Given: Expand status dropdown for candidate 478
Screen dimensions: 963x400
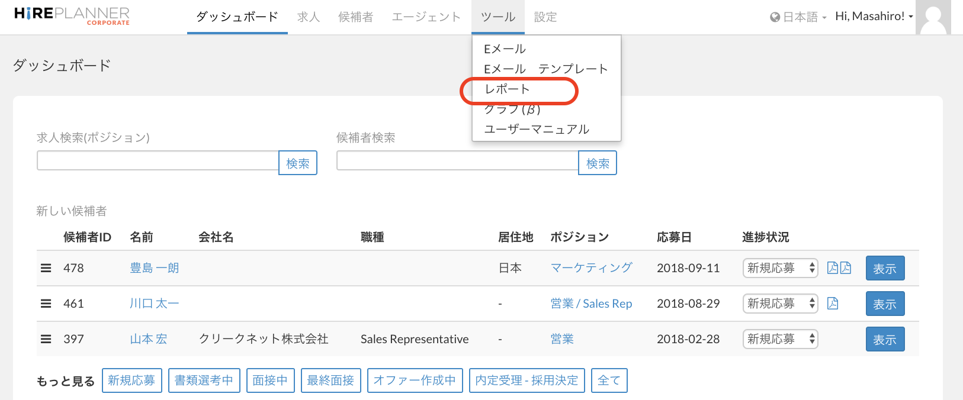Looking at the screenshot, I should pyautogui.click(x=780, y=268).
